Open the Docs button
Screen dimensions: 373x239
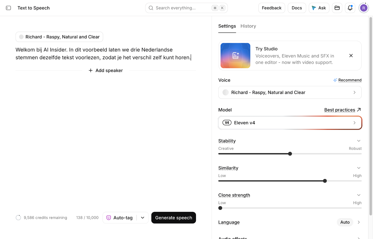(x=297, y=8)
